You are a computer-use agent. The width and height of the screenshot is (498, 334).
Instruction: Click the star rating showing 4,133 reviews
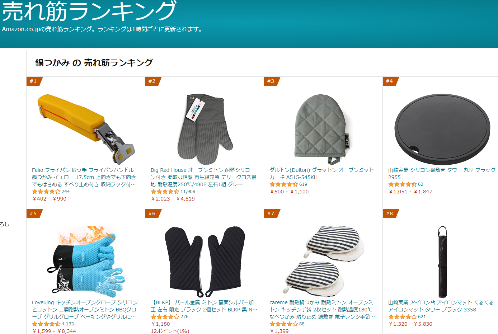click(x=46, y=324)
